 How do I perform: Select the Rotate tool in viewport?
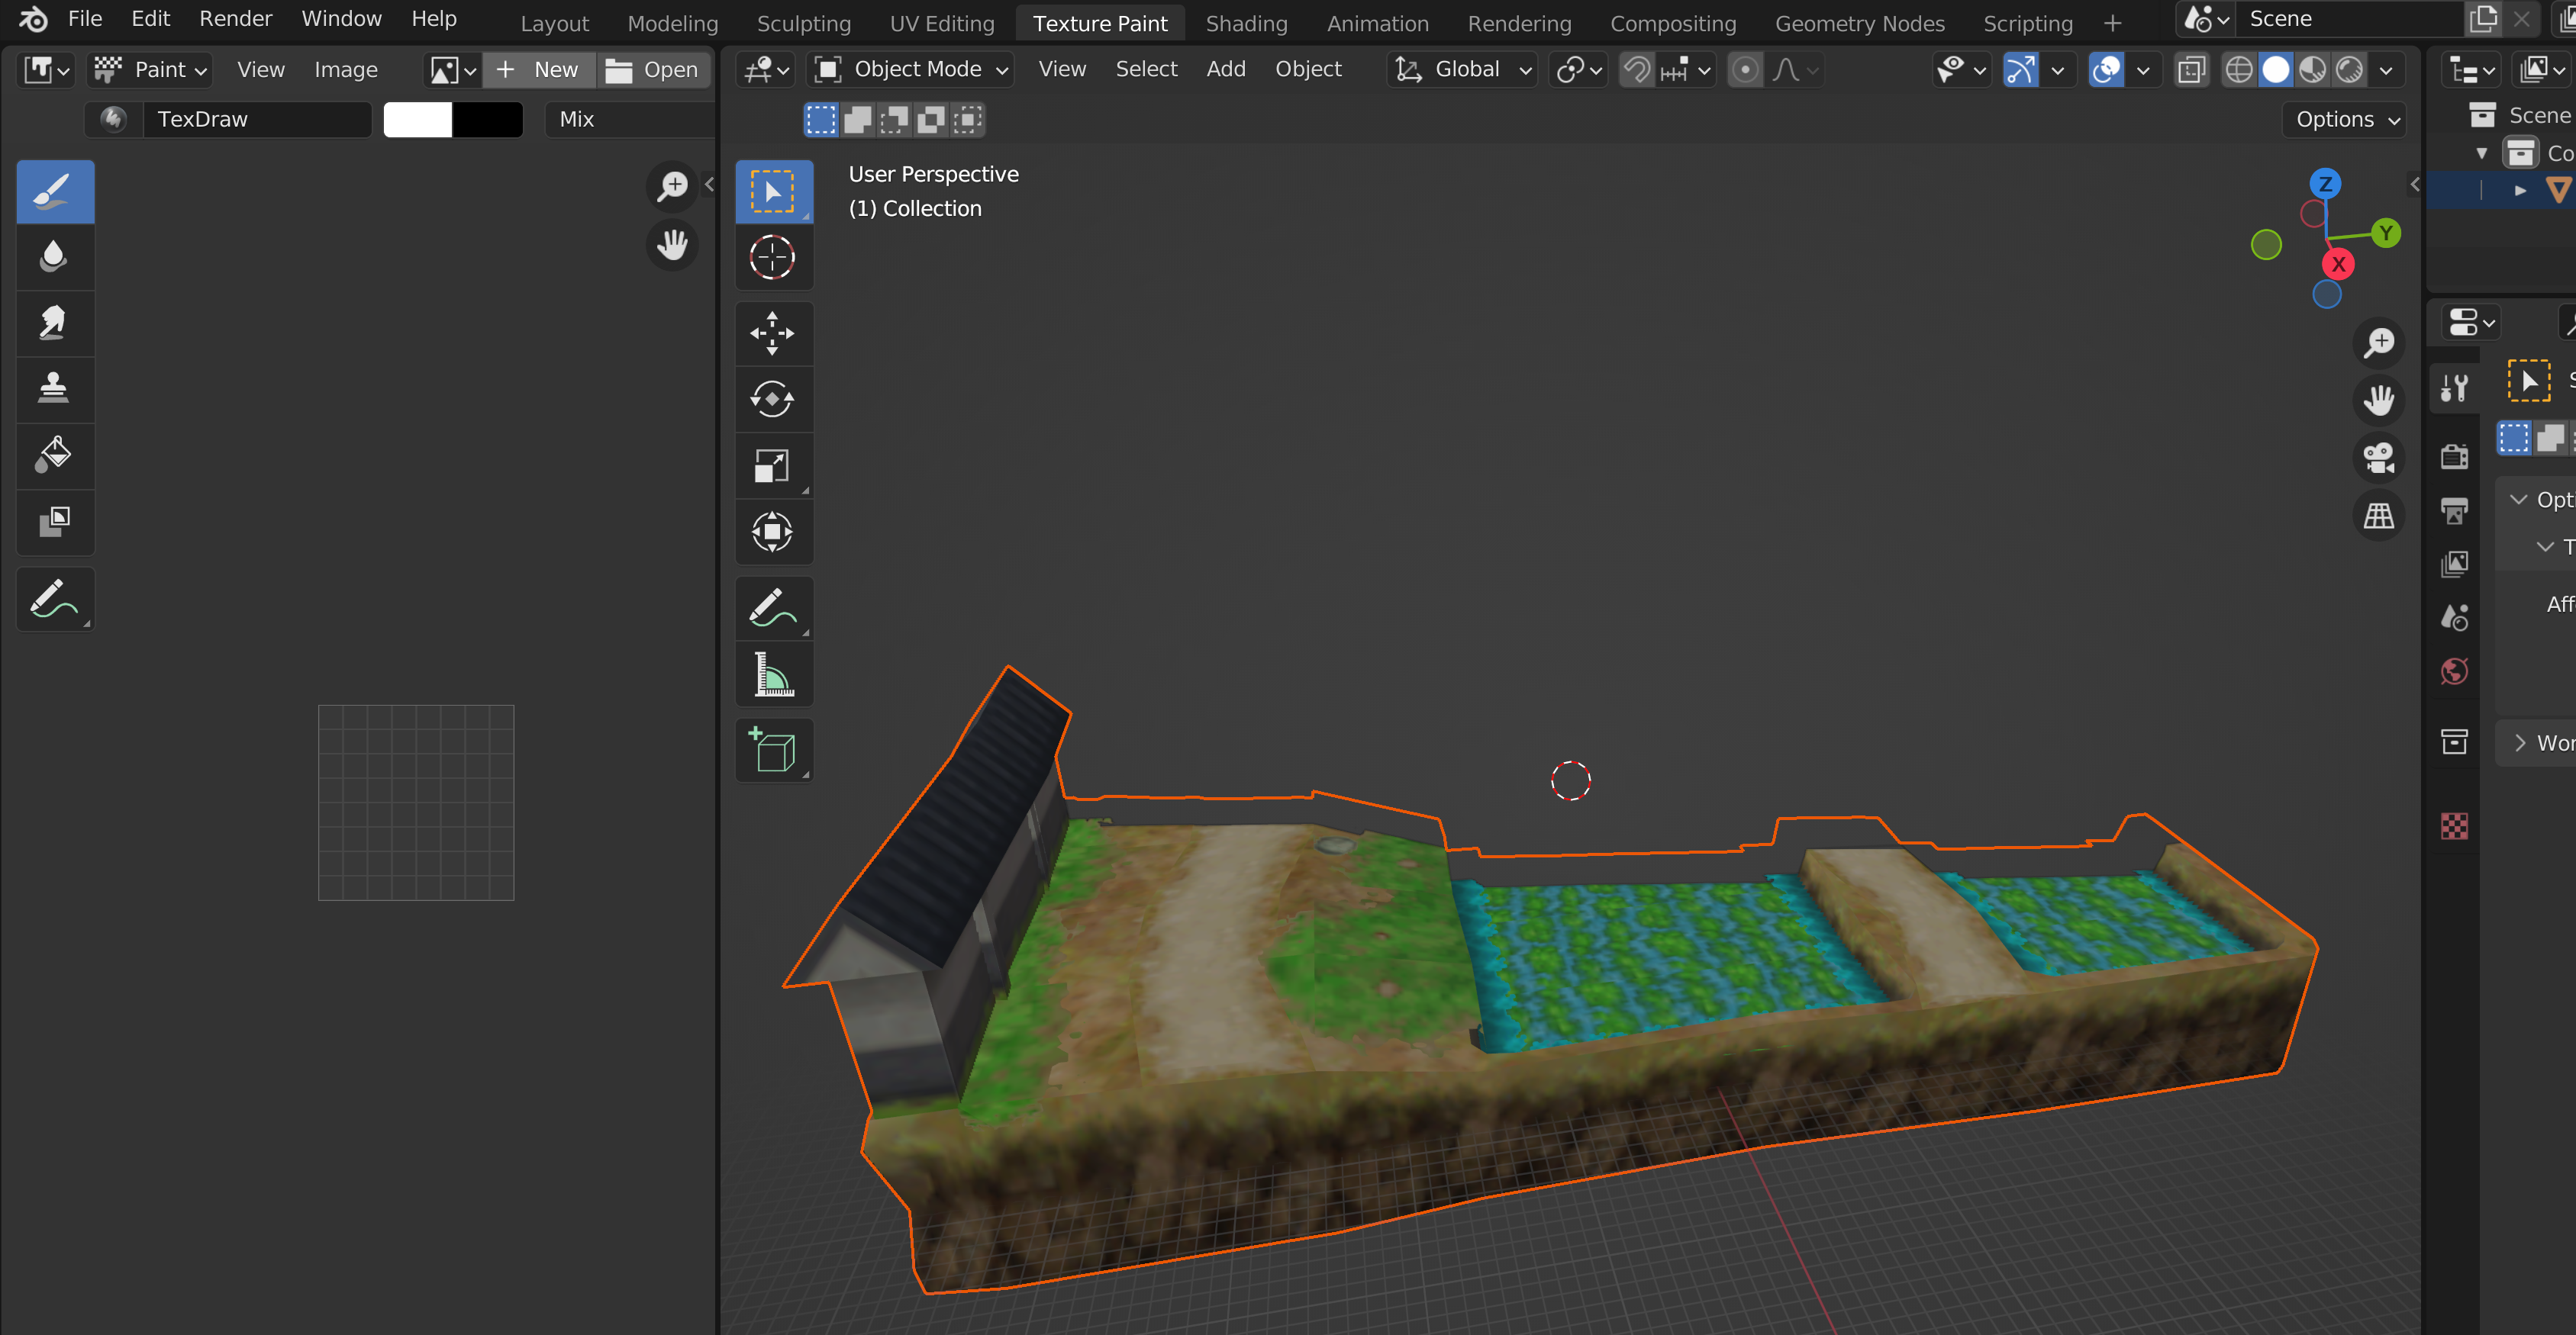pyautogui.click(x=773, y=400)
